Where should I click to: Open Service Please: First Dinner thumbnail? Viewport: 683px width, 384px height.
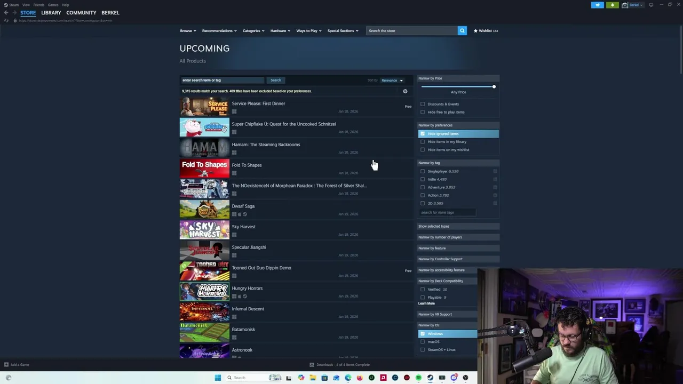click(x=204, y=107)
